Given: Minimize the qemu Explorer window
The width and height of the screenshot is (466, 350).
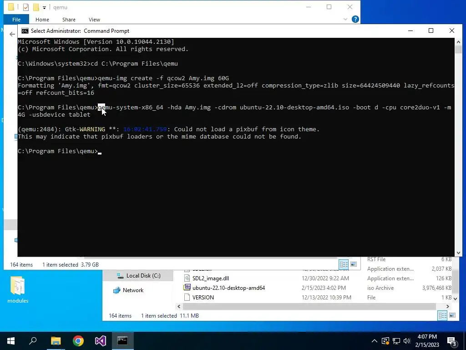Looking at the screenshot, I should point(309,7).
